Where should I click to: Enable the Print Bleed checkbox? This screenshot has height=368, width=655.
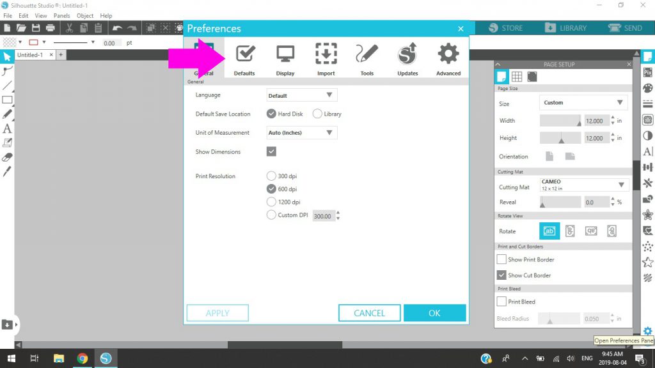[501, 302]
